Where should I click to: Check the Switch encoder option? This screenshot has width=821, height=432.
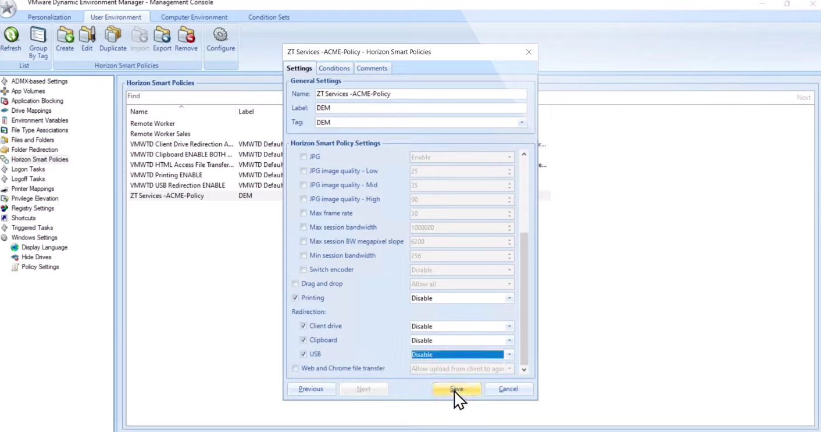(x=304, y=270)
